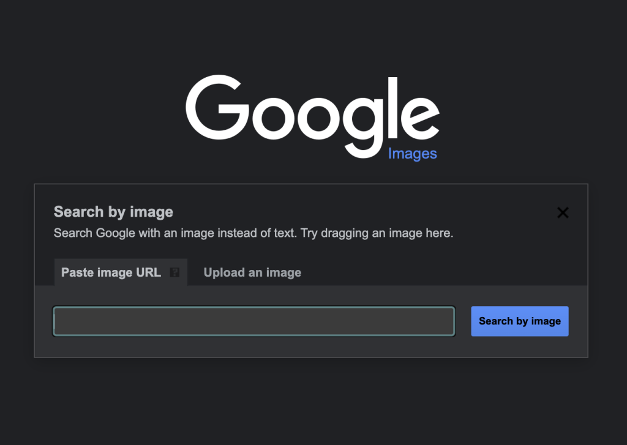The width and height of the screenshot is (627, 445).
Task: Close the Search by image dialog
Action: pyautogui.click(x=563, y=212)
